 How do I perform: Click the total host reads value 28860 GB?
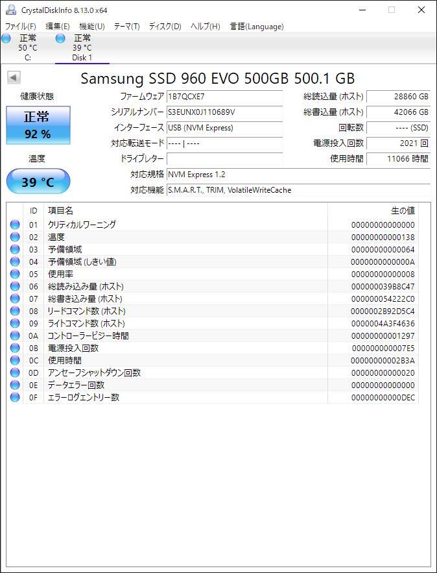398,97
